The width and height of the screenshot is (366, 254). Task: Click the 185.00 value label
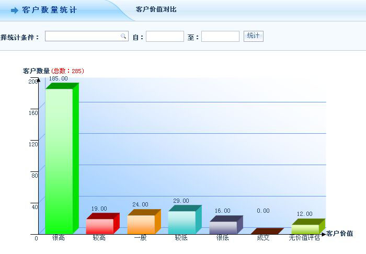(58, 79)
